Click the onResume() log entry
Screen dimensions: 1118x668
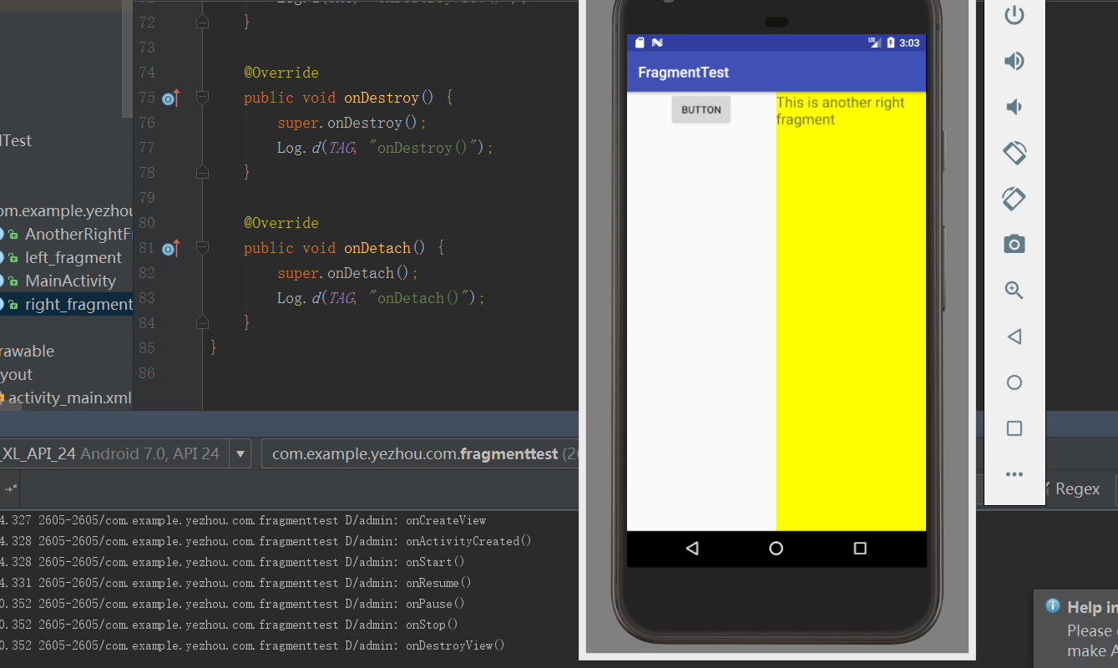pos(438,583)
